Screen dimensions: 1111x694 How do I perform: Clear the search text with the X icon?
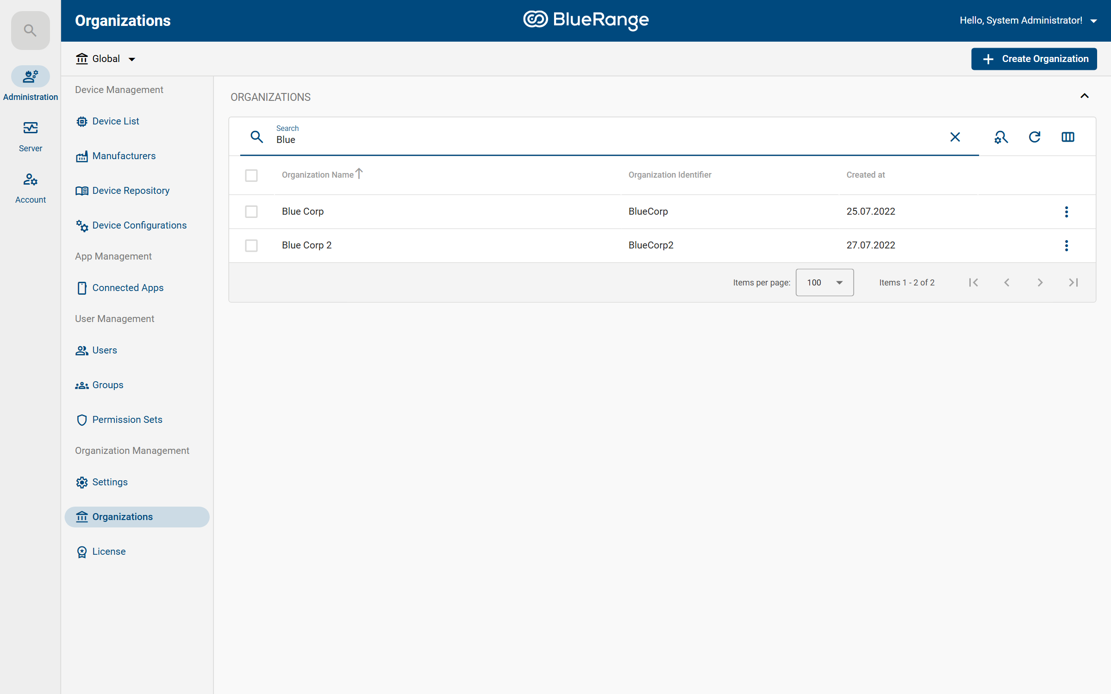(955, 137)
